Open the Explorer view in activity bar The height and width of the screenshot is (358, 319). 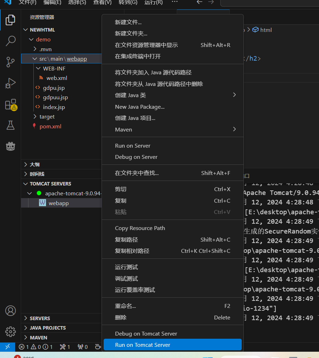(10, 20)
